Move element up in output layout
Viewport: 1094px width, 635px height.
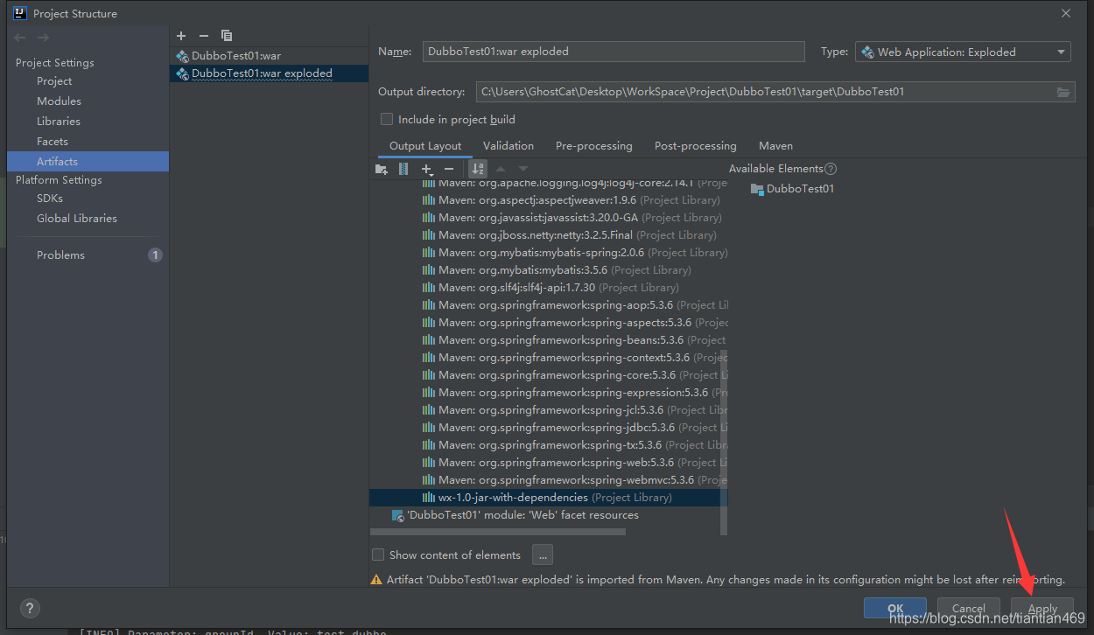pos(501,169)
